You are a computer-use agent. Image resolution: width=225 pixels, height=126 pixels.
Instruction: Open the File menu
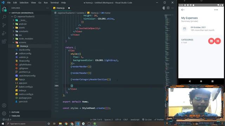pyautogui.click(x=9, y=2)
